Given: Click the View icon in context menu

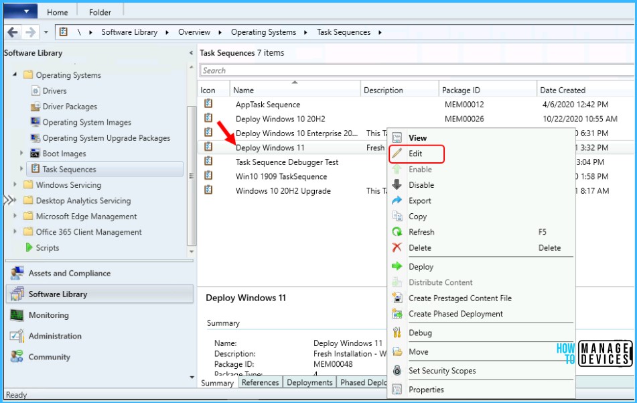Looking at the screenshot, I should coord(397,138).
